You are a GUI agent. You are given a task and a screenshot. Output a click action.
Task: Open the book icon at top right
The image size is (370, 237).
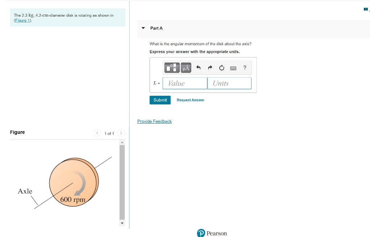366,9
